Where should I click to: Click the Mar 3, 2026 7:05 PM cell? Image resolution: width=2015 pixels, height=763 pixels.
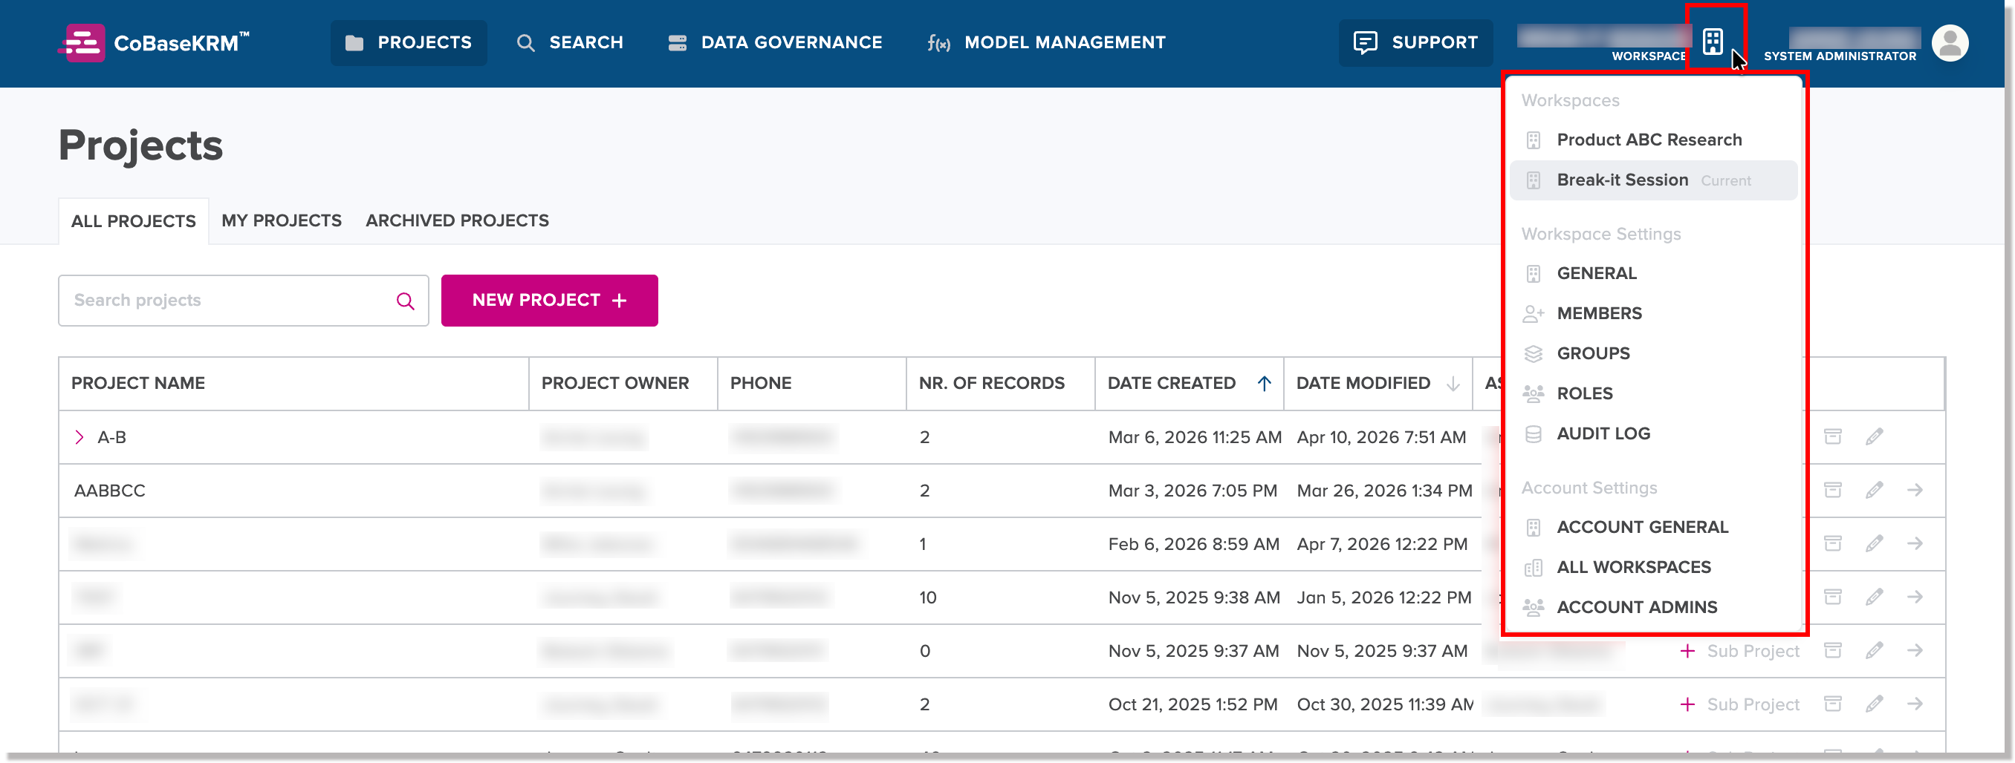(1192, 490)
